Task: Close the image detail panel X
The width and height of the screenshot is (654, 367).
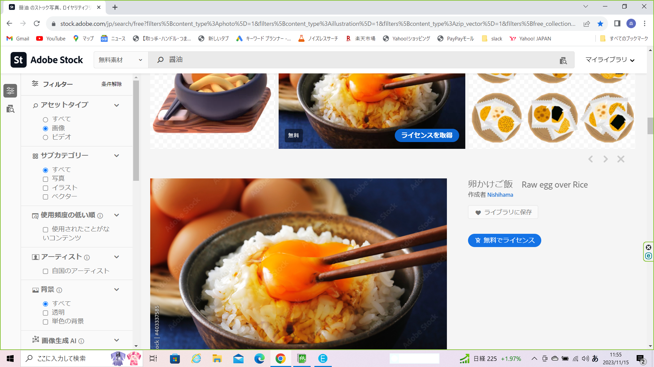Action: coord(621,159)
